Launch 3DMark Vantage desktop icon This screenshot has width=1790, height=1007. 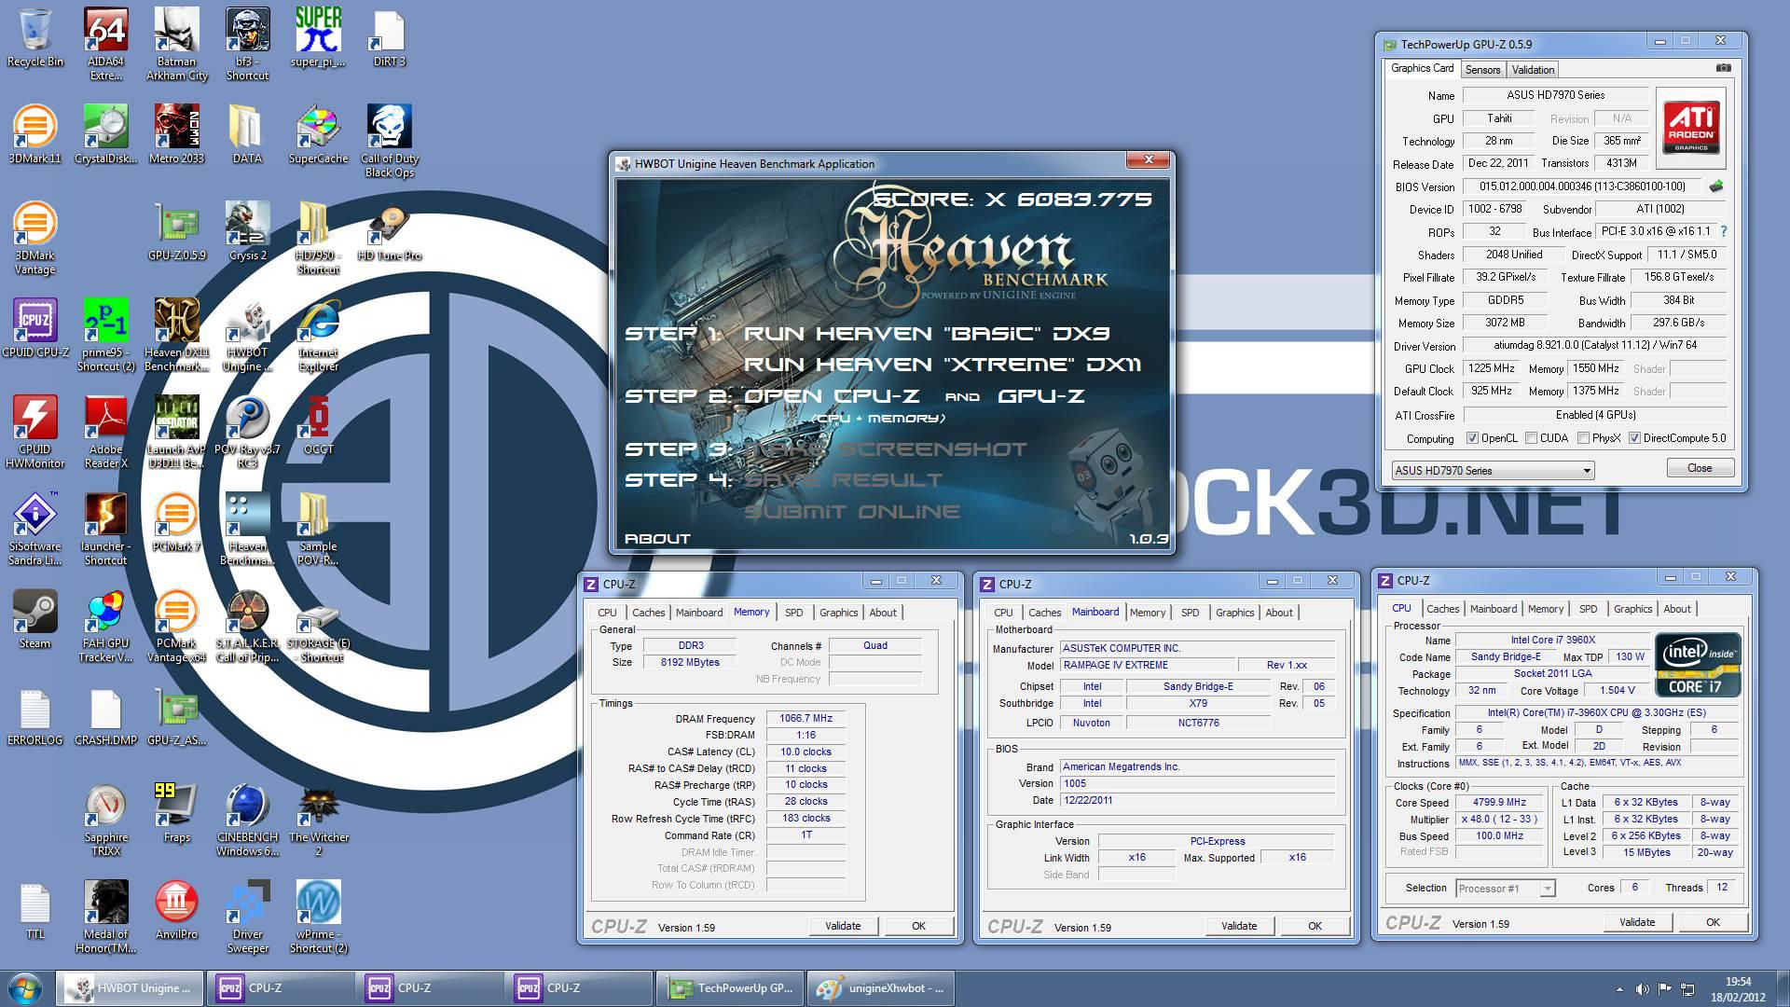tap(34, 238)
